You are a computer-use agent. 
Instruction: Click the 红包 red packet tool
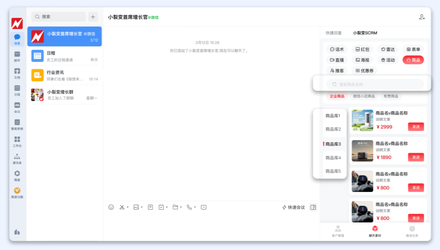363,49
